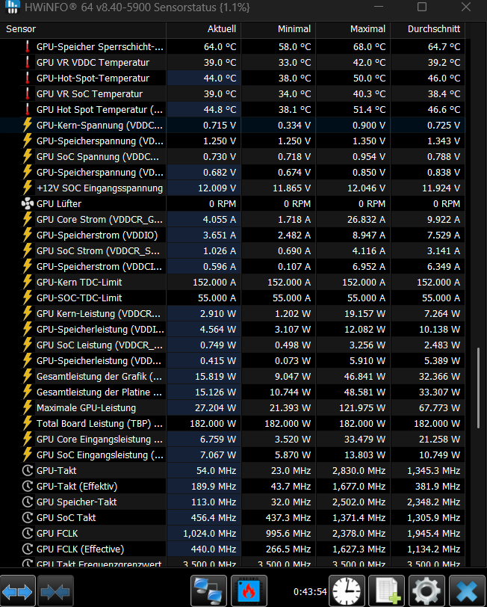Click clock icon beside GPU Speicher-Takt
Viewport: 487px width, 607px height.
28,502
